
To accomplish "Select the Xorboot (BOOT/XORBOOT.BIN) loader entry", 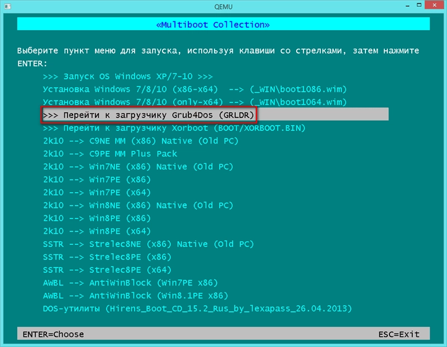I will [174, 128].
